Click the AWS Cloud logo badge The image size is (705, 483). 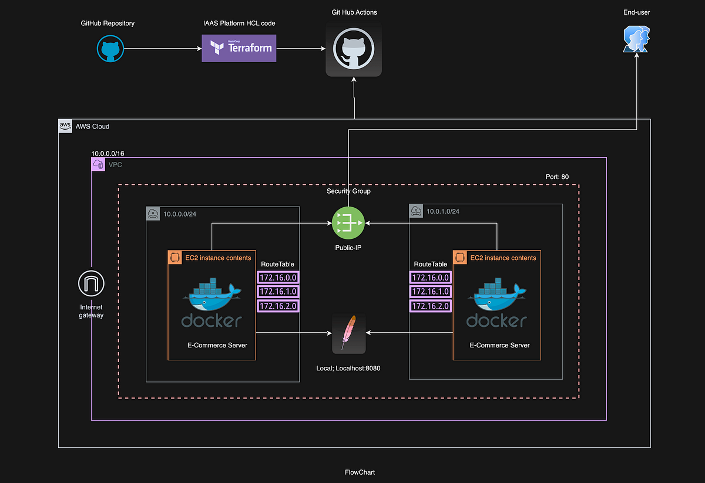pos(65,126)
